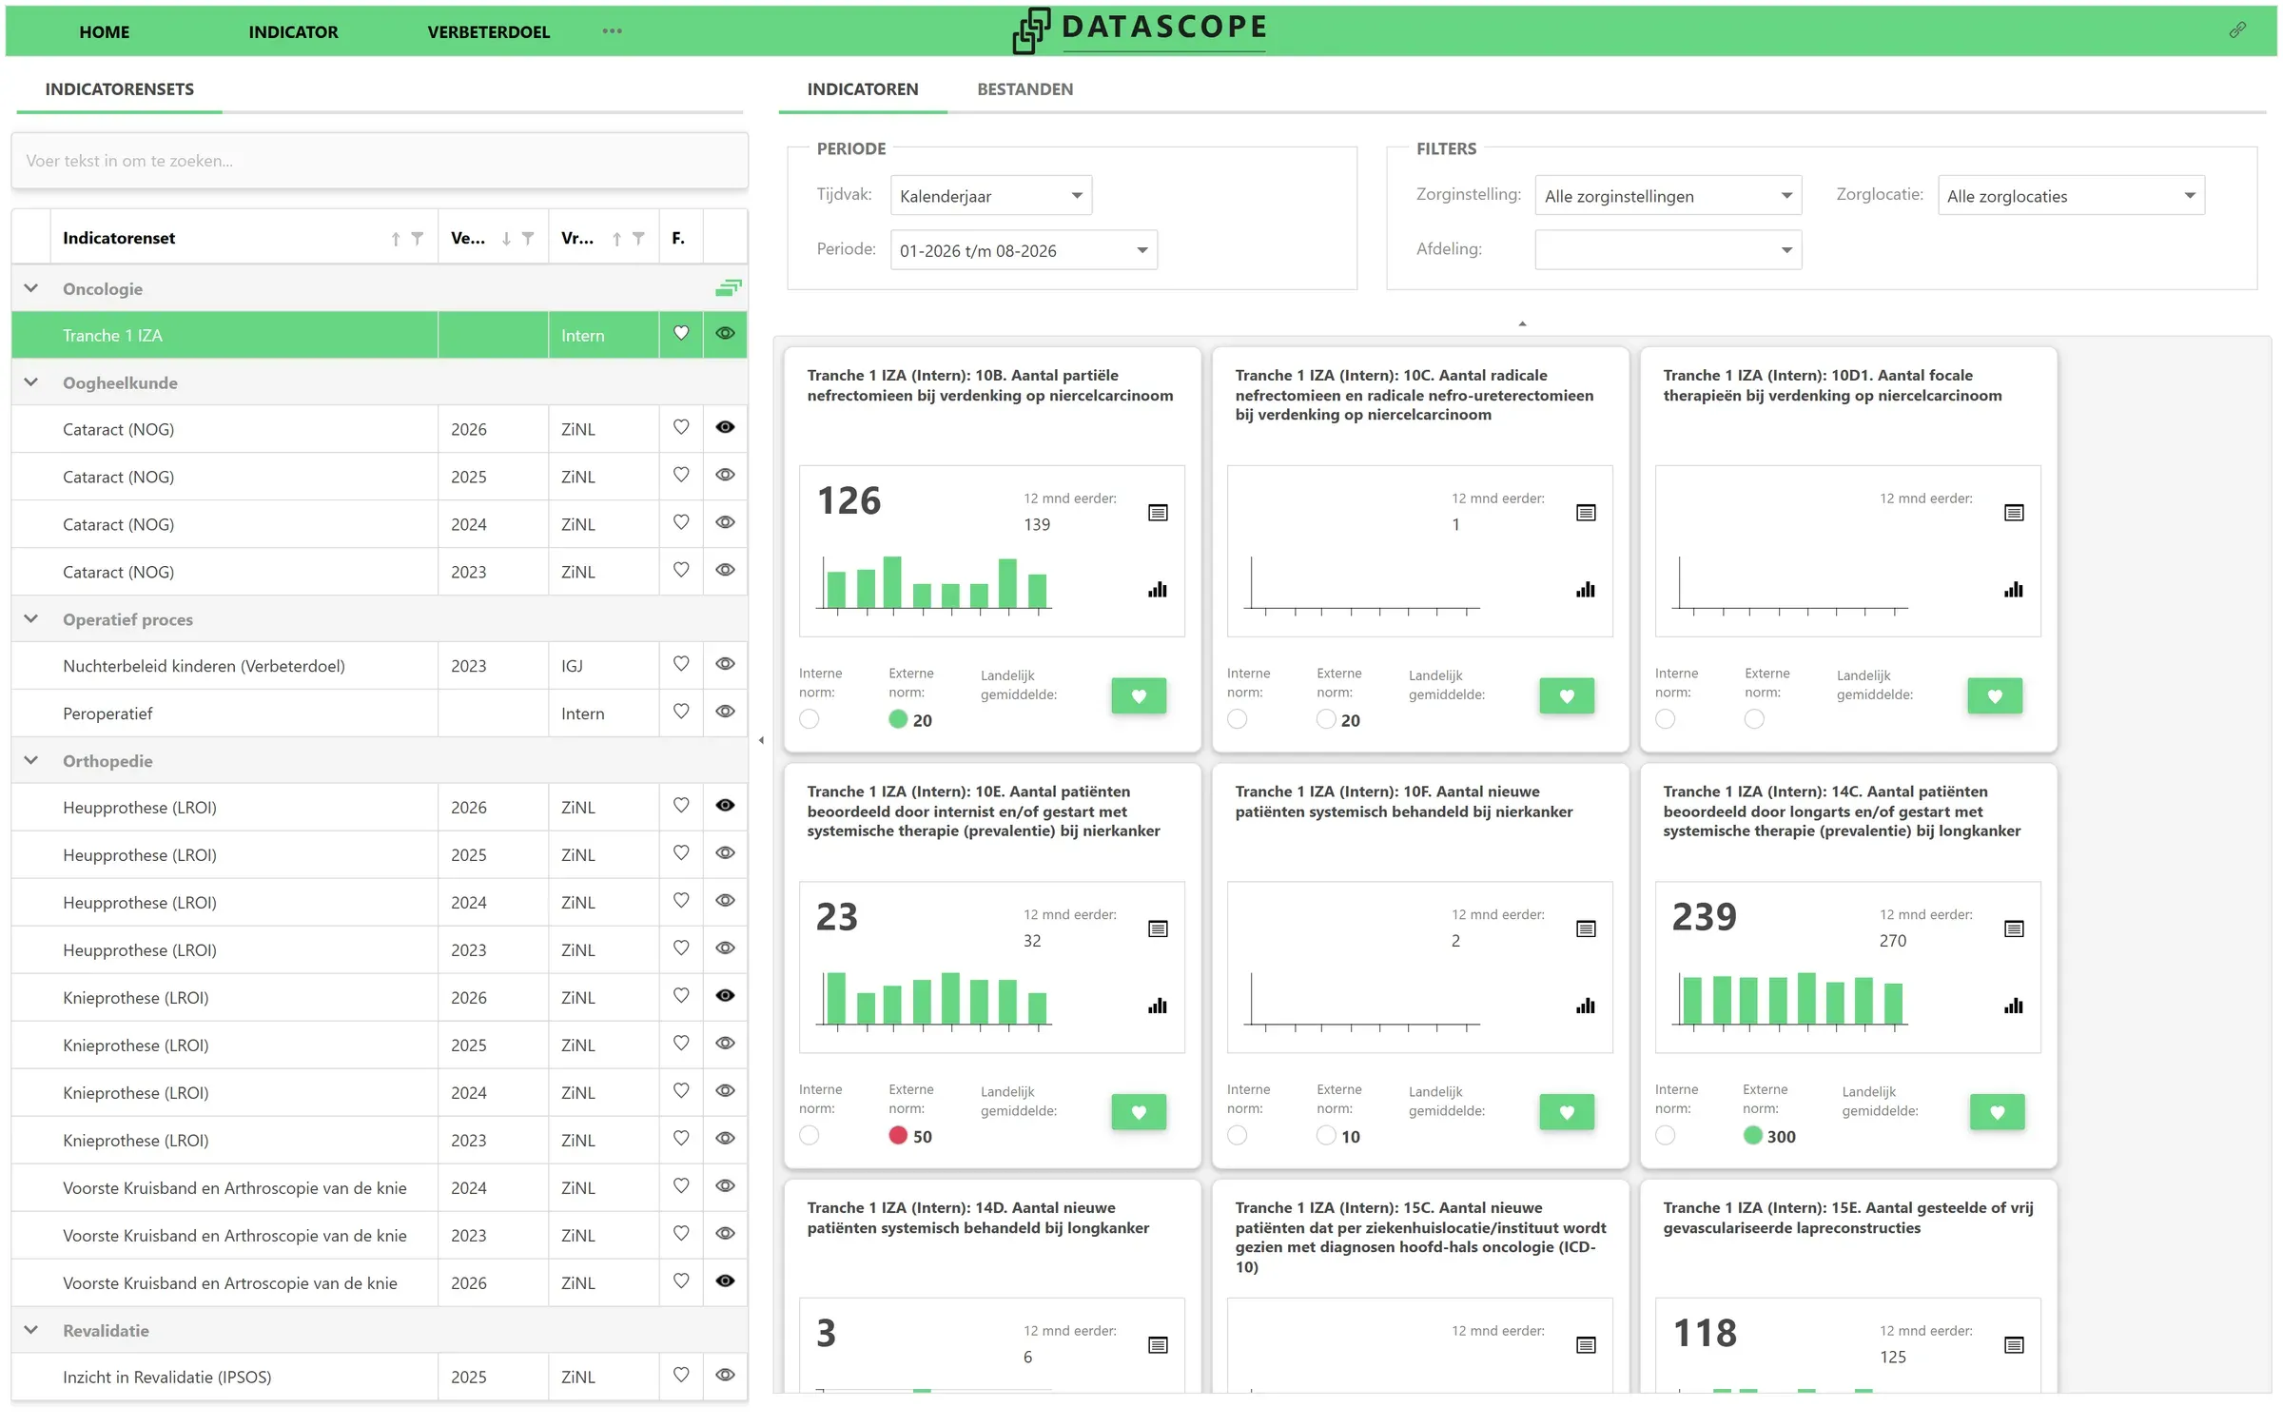Click the DATASCOPE logo icon

pyautogui.click(x=1031, y=30)
